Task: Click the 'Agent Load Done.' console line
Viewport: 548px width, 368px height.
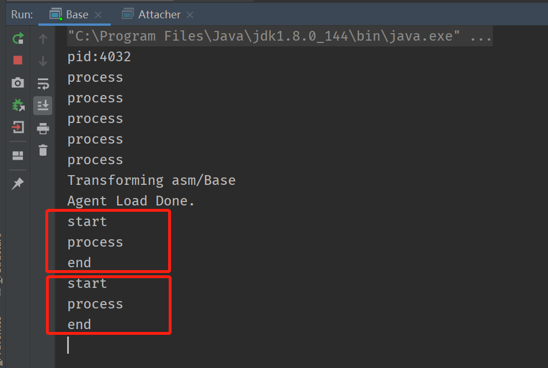Action: point(131,201)
